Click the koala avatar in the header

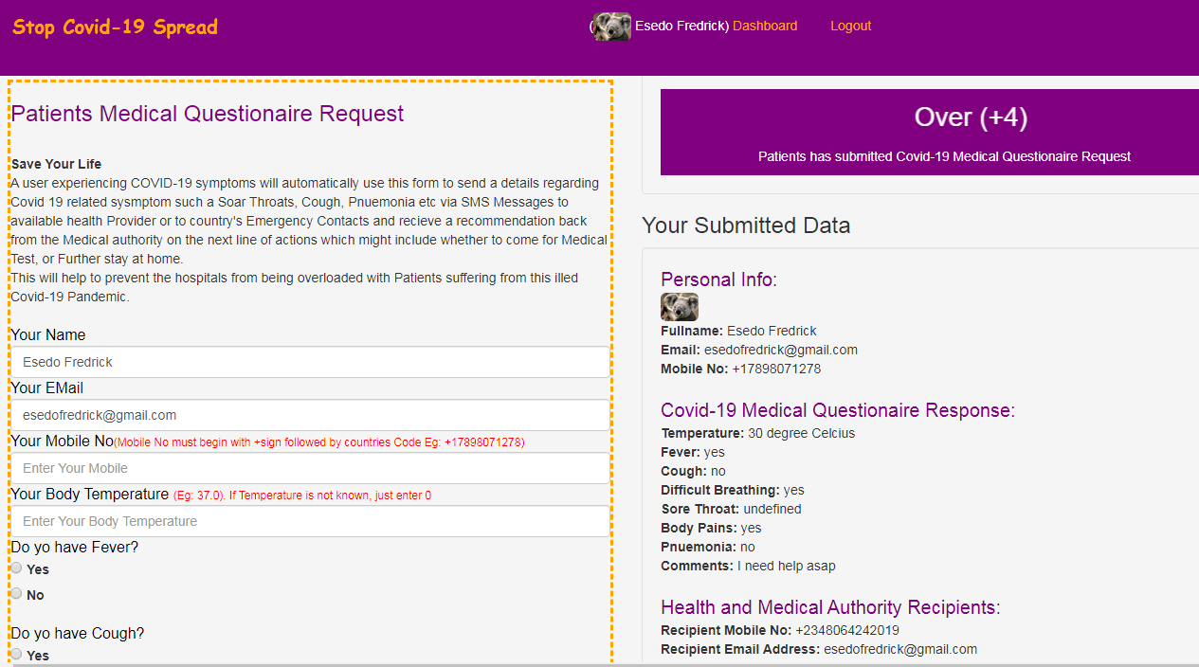(x=612, y=27)
